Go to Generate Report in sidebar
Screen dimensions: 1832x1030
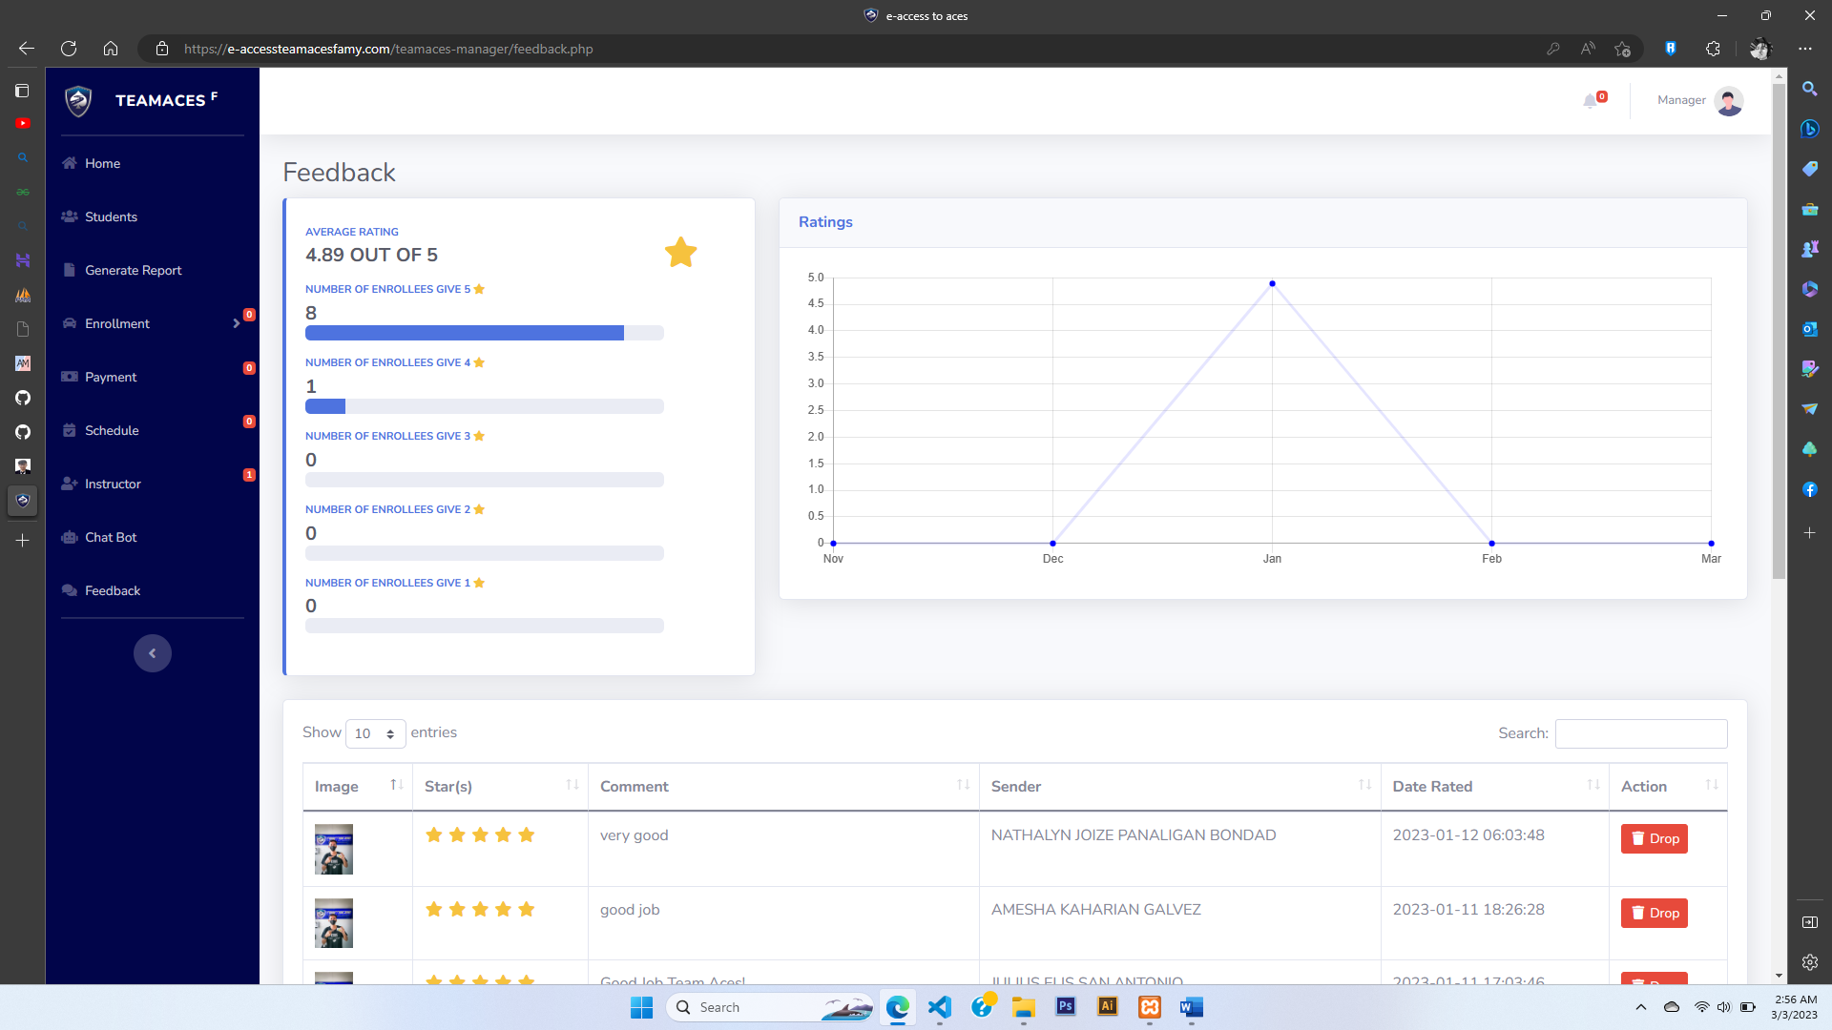133,270
